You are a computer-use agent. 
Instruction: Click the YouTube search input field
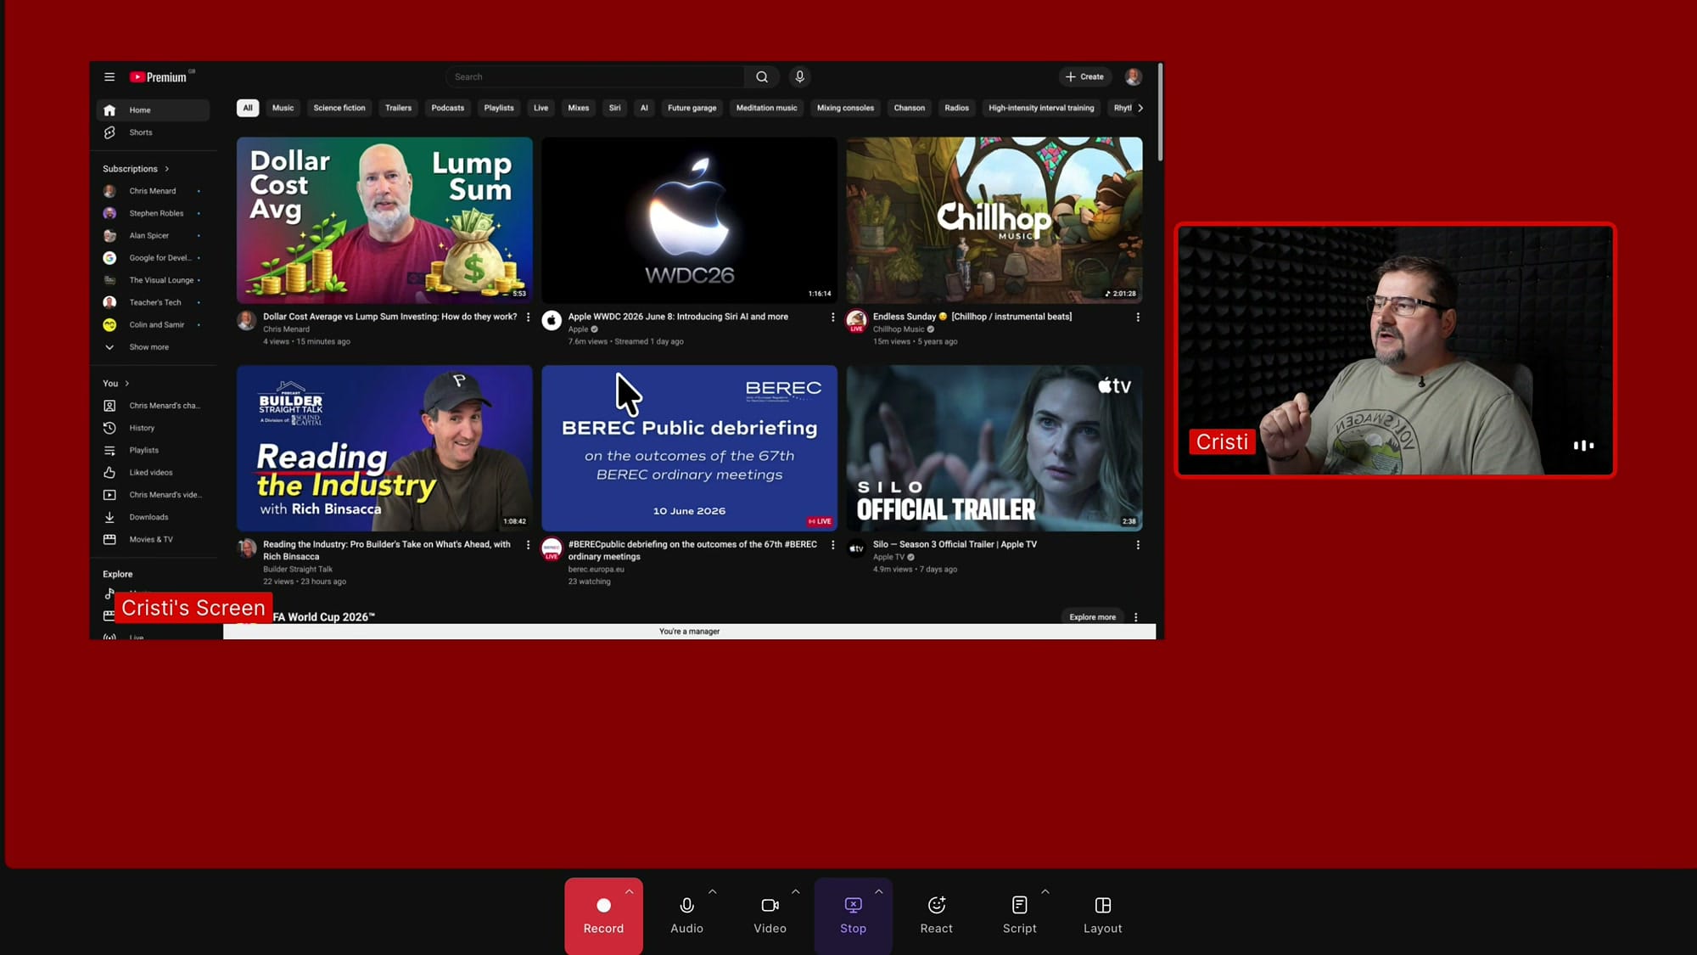tap(596, 77)
